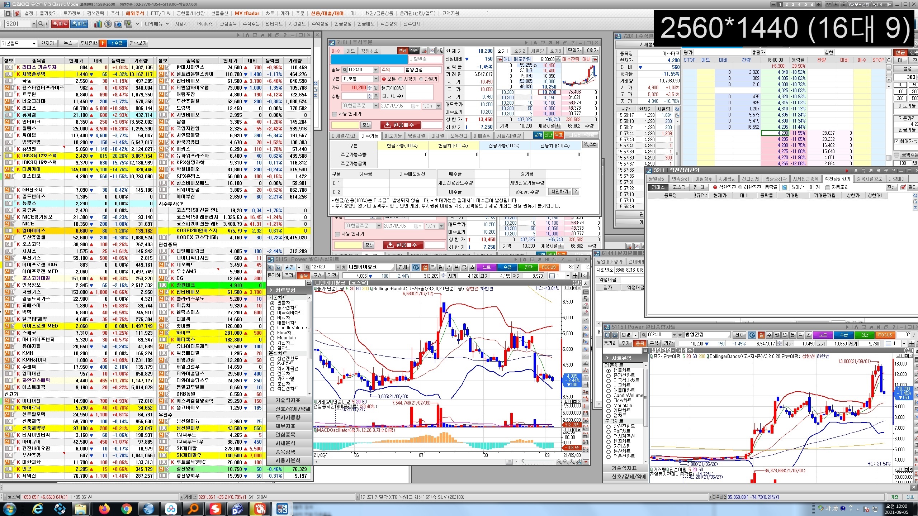Click the purple 노트 button in 디엔에이링크 chart

pos(486,267)
